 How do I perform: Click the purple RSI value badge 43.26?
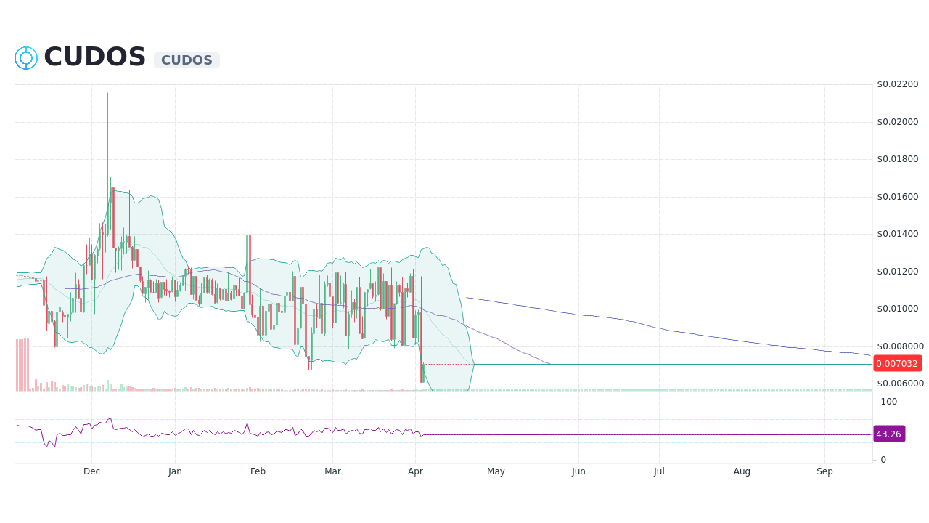click(890, 434)
